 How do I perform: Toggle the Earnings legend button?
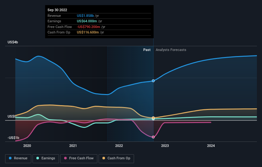point(46,158)
